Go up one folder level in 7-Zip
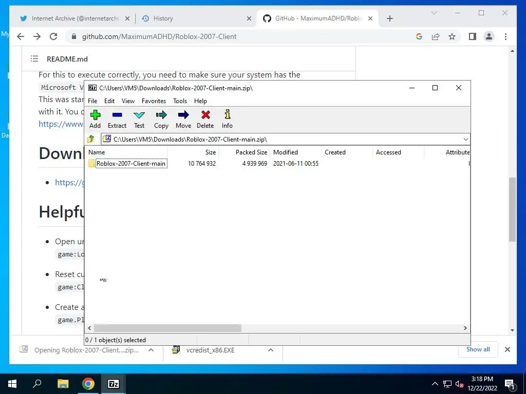 (x=91, y=139)
